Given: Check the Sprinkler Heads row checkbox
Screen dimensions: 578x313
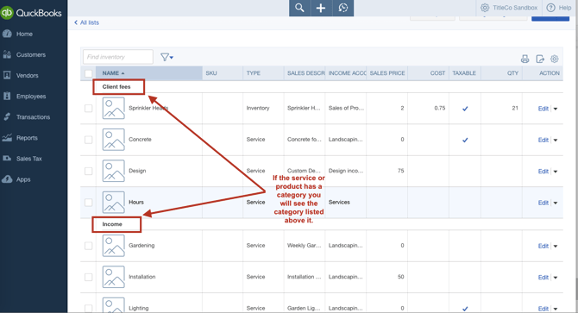Looking at the screenshot, I should (89, 109).
